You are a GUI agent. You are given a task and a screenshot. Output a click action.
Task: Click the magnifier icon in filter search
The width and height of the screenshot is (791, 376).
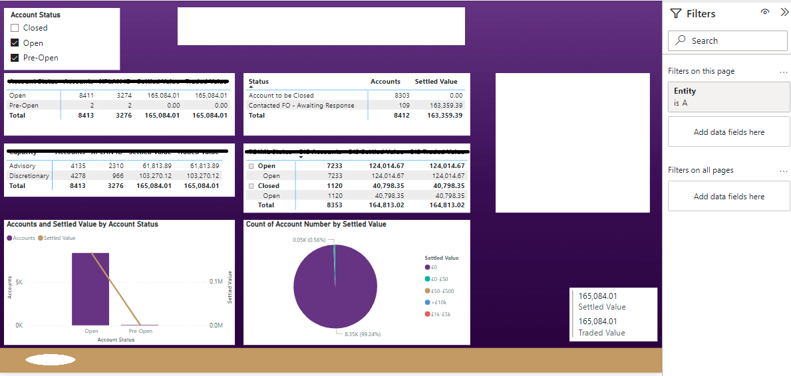click(681, 41)
